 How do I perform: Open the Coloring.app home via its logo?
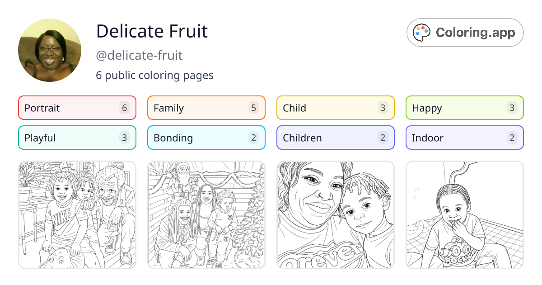[x=464, y=32]
